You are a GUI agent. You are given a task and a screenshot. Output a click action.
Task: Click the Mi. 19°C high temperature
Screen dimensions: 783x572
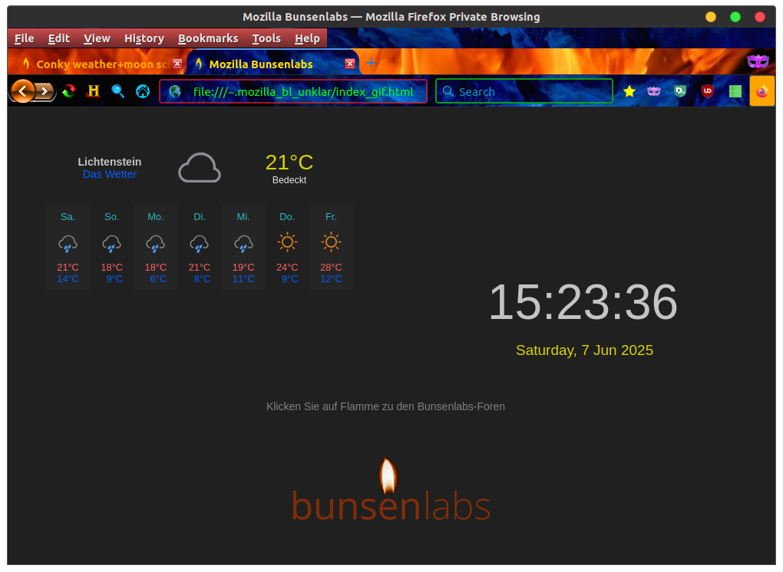click(243, 268)
